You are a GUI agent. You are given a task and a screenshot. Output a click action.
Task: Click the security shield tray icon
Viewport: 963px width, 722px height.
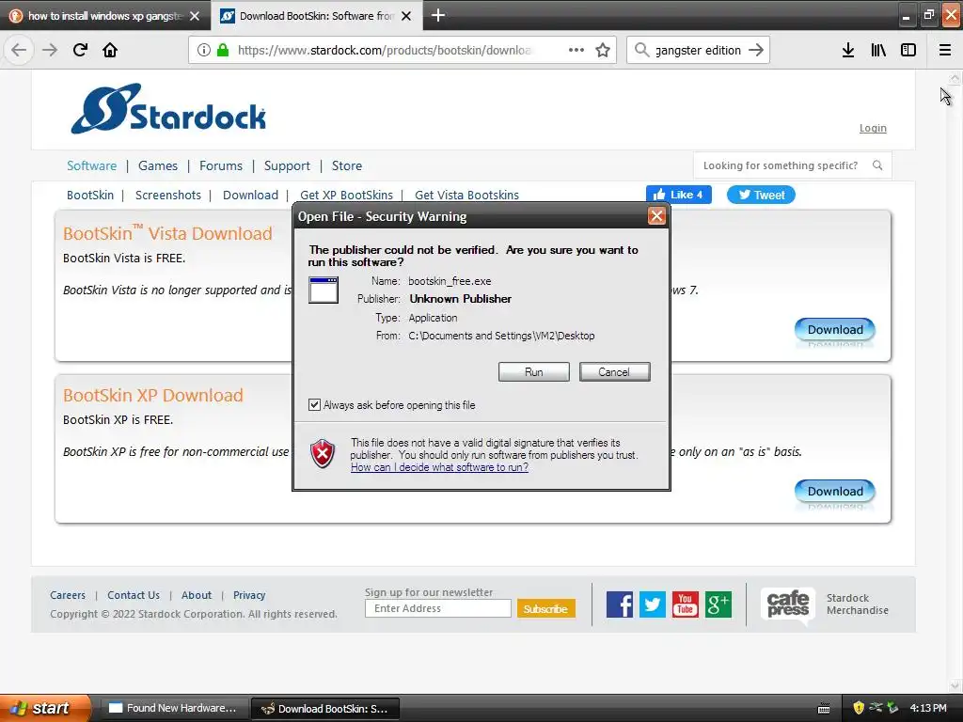click(x=858, y=708)
